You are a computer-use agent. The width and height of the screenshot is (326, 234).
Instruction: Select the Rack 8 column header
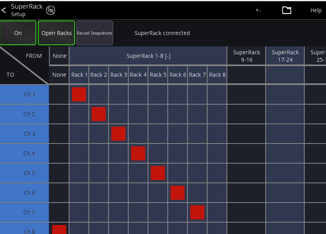click(217, 75)
